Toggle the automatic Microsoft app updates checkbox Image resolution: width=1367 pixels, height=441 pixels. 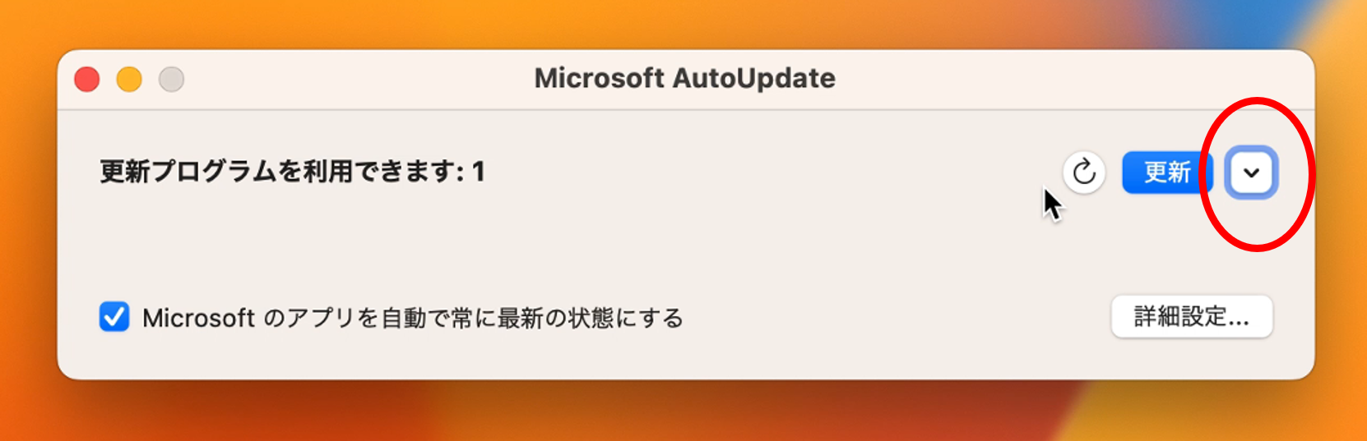pyautogui.click(x=114, y=316)
